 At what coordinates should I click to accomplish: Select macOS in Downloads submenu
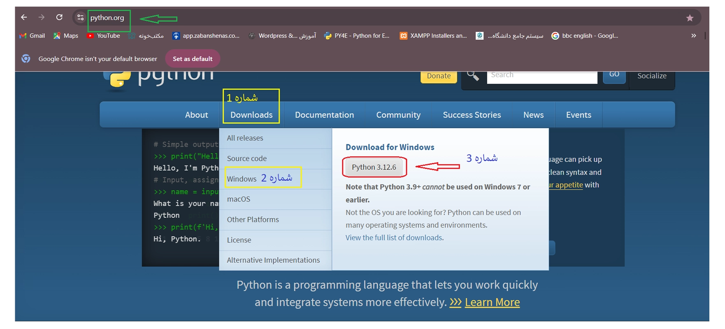(x=275, y=199)
